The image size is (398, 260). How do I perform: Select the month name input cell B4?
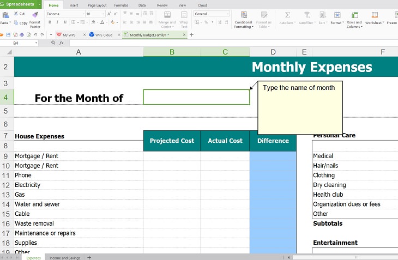click(196, 97)
